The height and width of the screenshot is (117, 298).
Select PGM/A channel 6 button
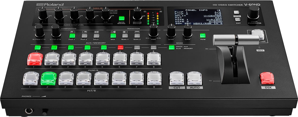point(120,59)
